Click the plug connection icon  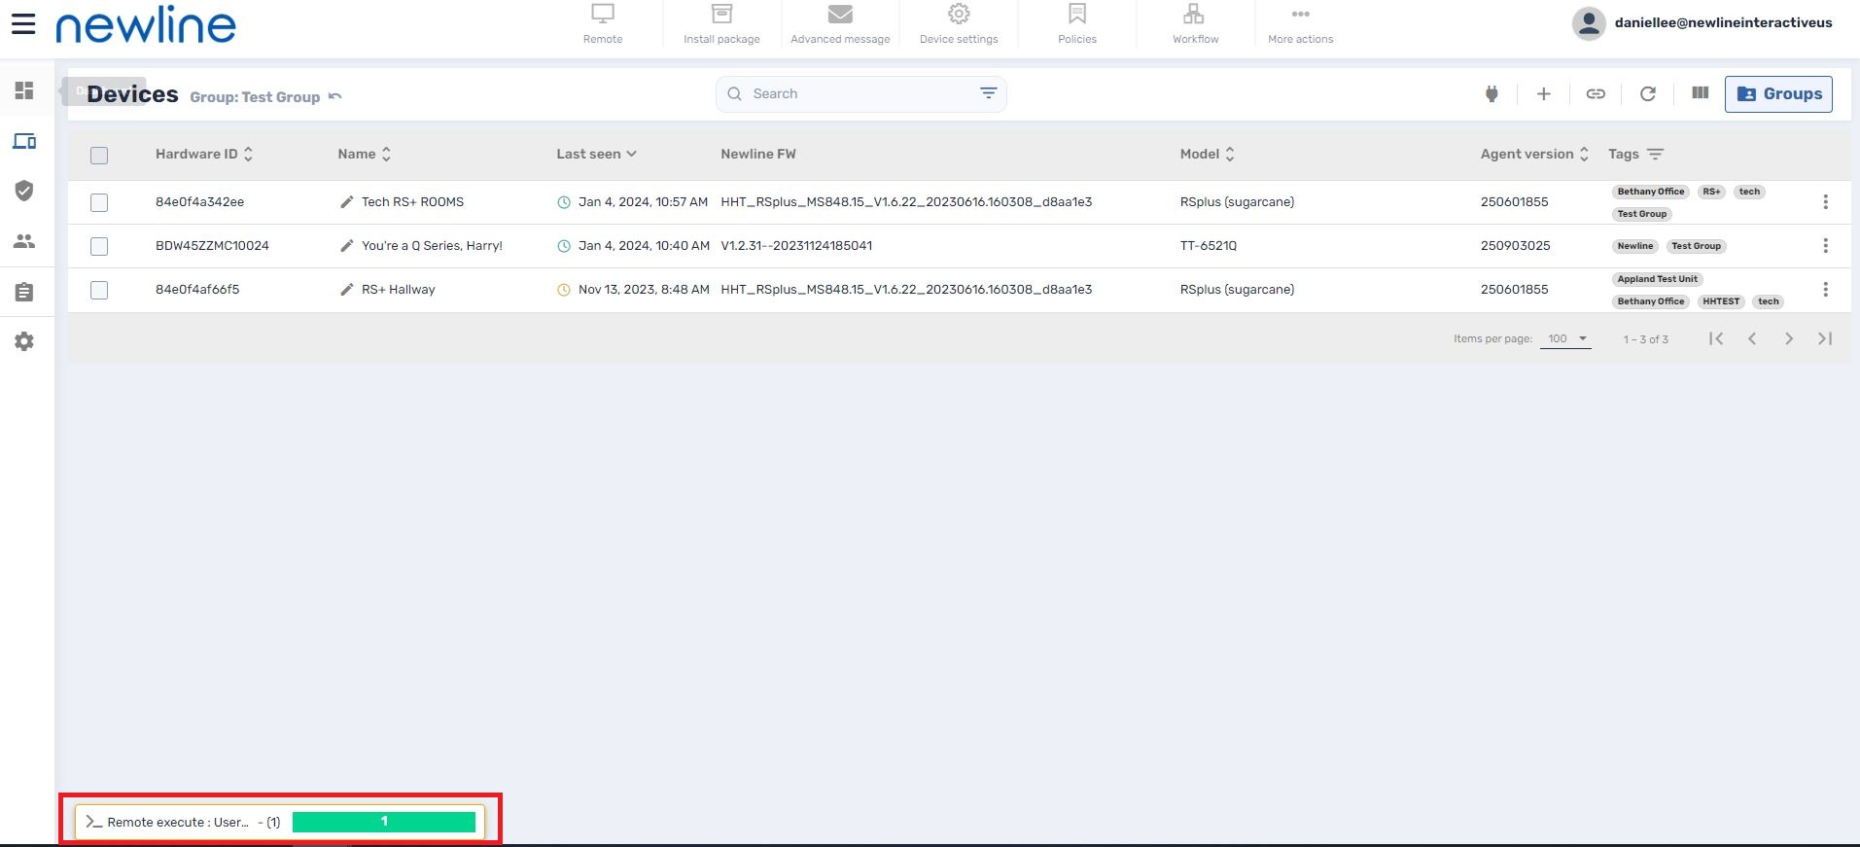tap(1492, 94)
